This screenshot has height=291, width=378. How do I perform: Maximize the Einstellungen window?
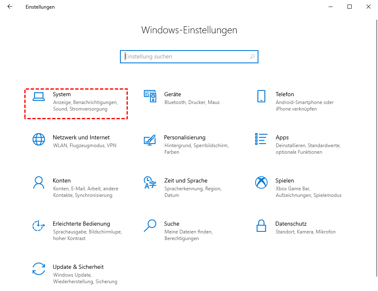349,7
